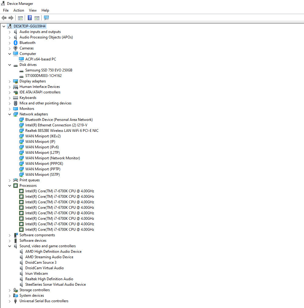The height and width of the screenshot is (308, 304).
Task: Select the ST1000DM003-1CH162 disk
Action: [43, 76]
